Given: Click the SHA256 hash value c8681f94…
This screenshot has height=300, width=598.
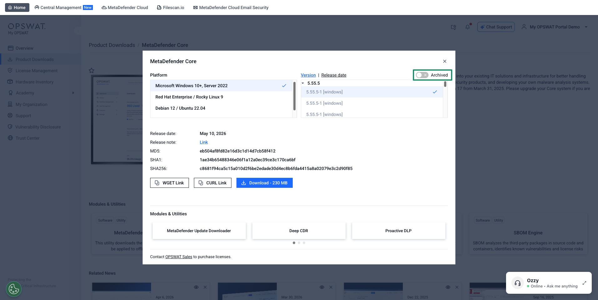Looking at the screenshot, I should coord(276,168).
